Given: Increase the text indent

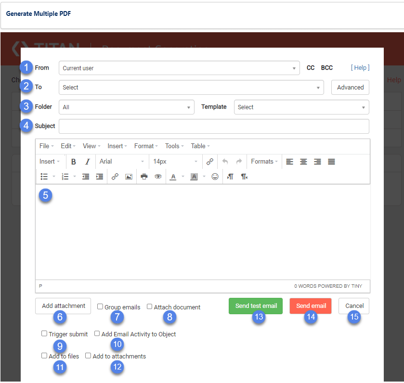Looking at the screenshot, I should 100,177.
